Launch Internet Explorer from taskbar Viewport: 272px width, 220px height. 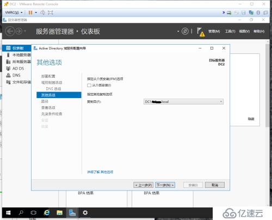(47, 212)
